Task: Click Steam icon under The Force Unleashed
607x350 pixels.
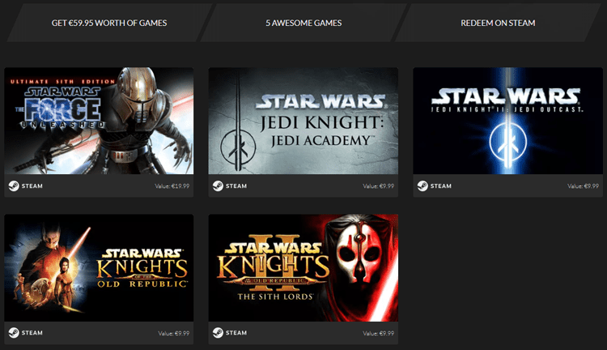Action: [x=14, y=186]
